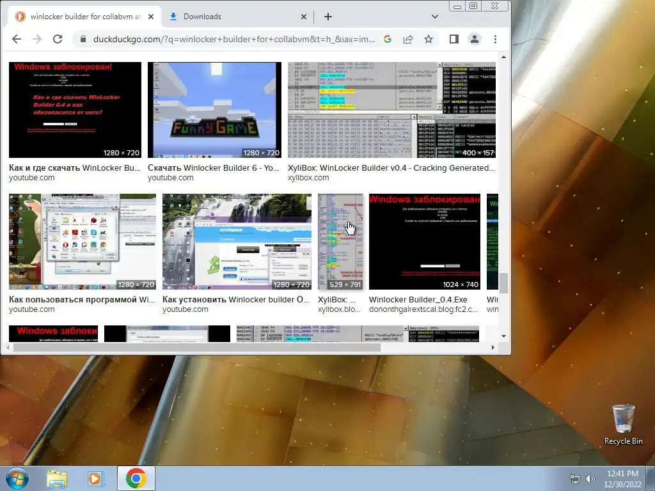
Task: Click 'Как пользоваться программой Wi...' title
Action: point(82,299)
